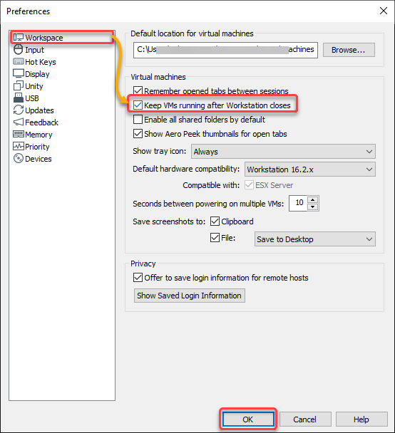Expand the Show tray icon dropdown
The width and height of the screenshot is (395, 433).
pos(283,151)
